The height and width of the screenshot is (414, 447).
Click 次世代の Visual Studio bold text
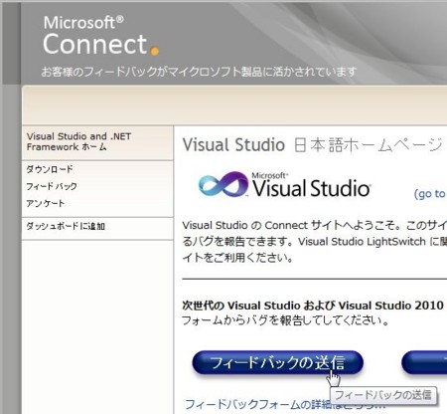[313, 306]
